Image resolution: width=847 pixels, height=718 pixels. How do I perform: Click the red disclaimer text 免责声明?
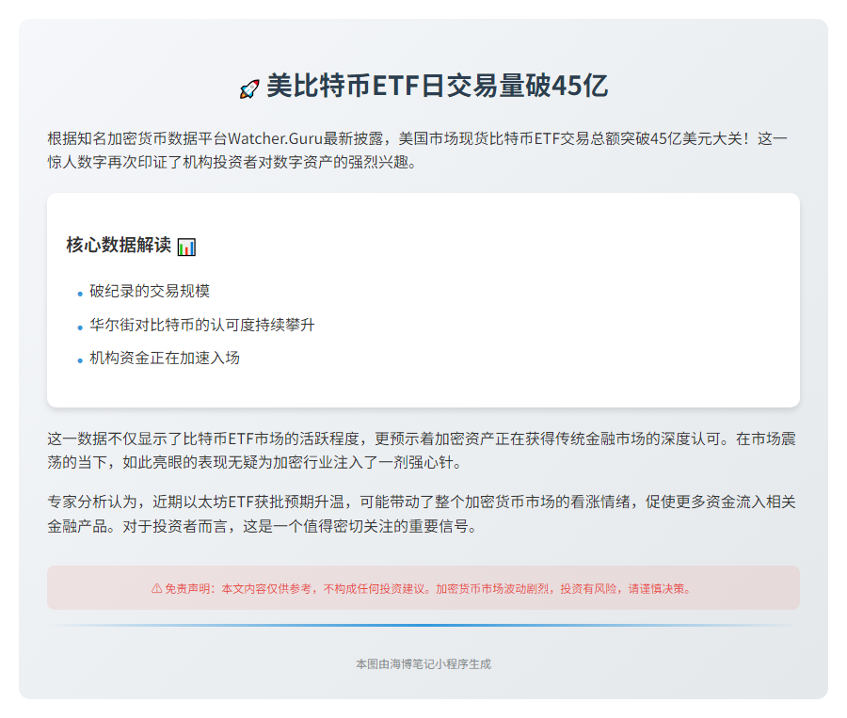pos(428,588)
